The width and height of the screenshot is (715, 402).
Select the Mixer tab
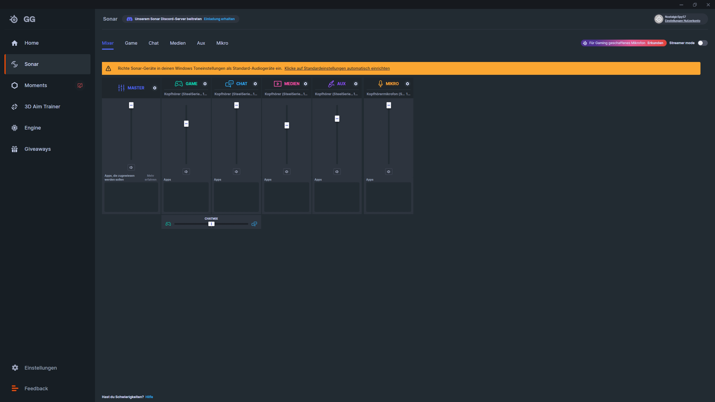pos(107,43)
